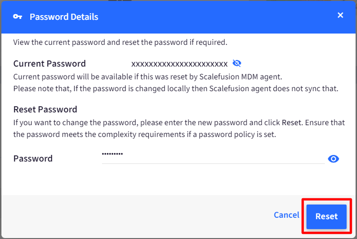
Task: Click the masked dots in the password field
Action: [x=112, y=154]
